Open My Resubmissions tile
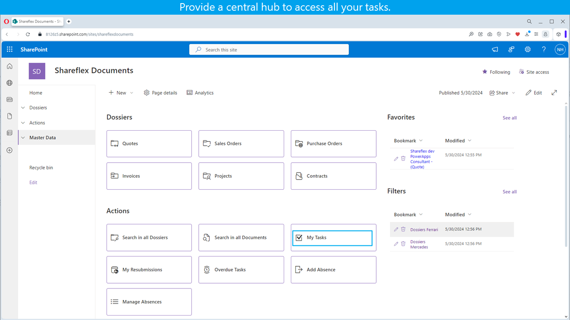 pyautogui.click(x=149, y=270)
